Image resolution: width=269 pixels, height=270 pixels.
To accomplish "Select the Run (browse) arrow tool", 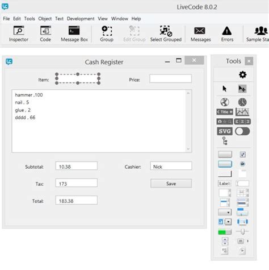I will tap(225, 89).
